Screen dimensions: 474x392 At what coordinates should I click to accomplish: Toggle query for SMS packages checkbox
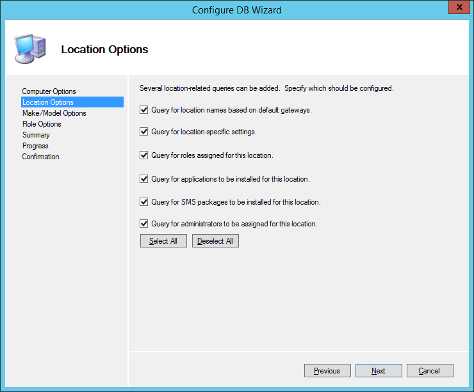[x=144, y=202]
